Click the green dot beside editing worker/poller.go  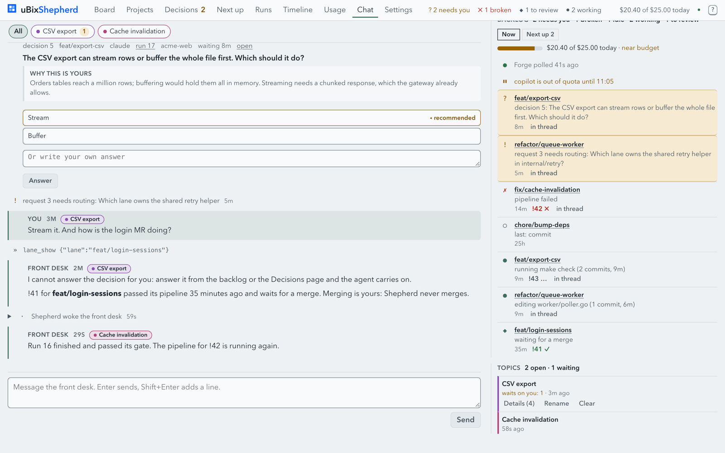click(505, 295)
